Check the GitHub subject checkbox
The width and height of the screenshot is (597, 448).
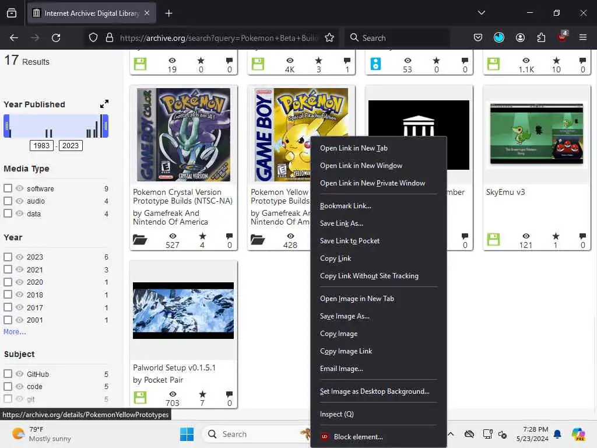click(8, 374)
